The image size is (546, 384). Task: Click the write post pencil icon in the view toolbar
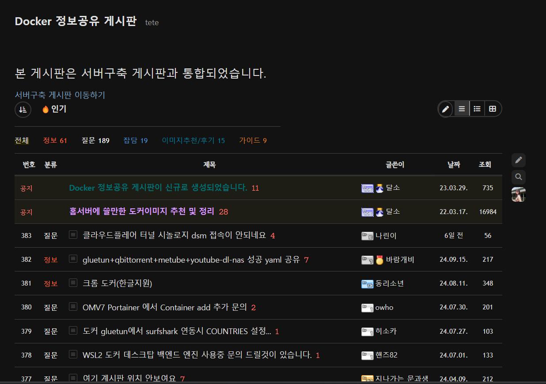tap(446, 109)
